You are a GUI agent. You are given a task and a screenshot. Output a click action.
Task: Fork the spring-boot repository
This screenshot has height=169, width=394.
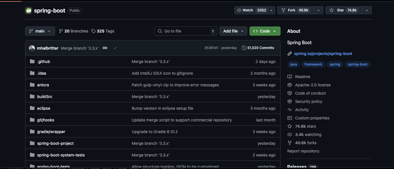296,10
